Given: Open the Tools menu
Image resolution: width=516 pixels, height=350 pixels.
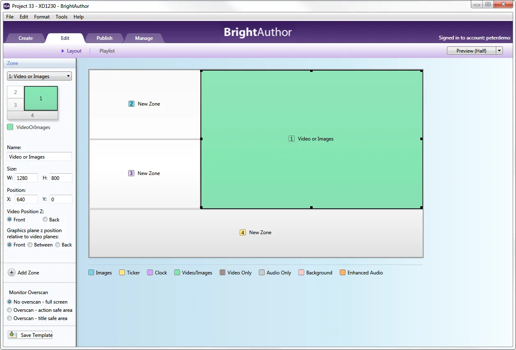Looking at the screenshot, I should pyautogui.click(x=62, y=17).
